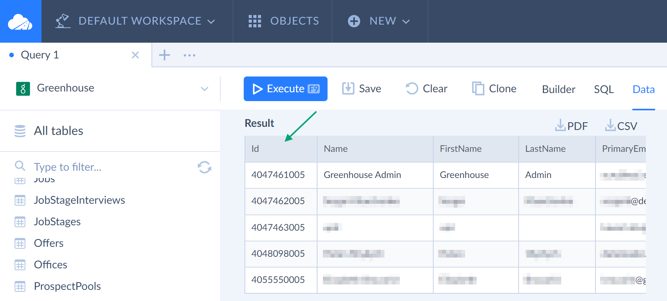Click the Id column header

(281, 149)
